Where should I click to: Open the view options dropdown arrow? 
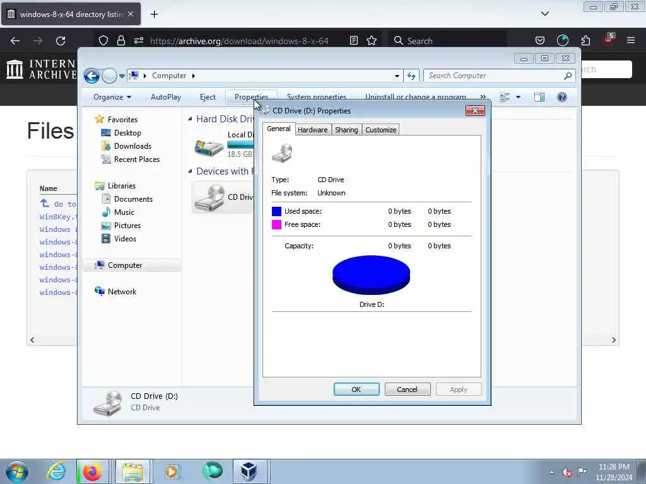(519, 97)
